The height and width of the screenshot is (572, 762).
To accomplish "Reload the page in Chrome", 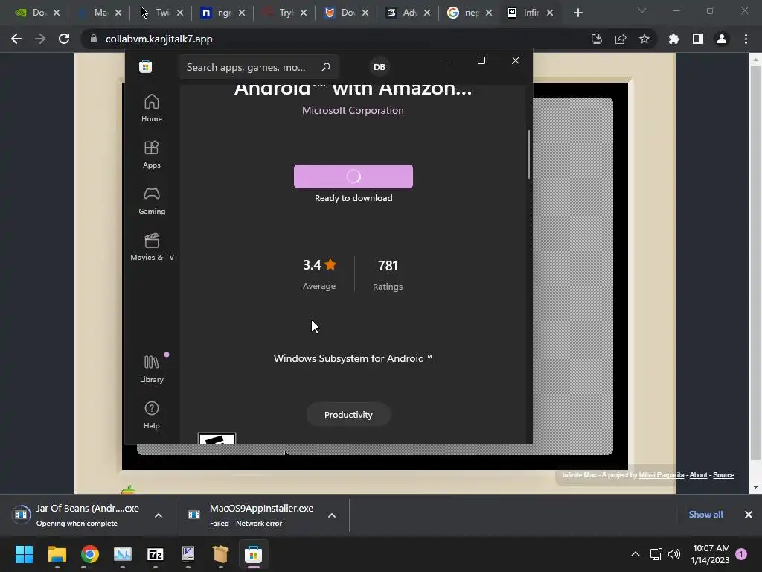I will [64, 39].
